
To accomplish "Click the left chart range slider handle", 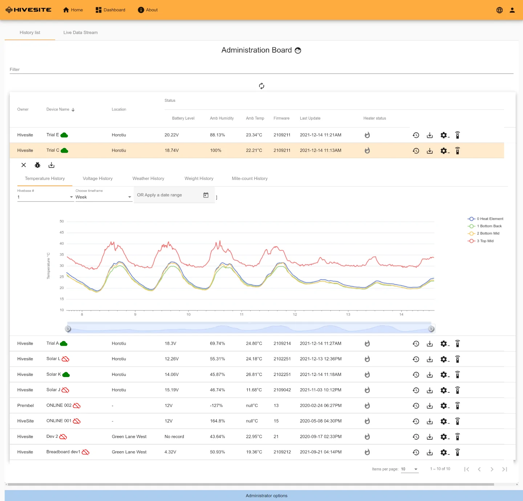I will click(x=68, y=329).
